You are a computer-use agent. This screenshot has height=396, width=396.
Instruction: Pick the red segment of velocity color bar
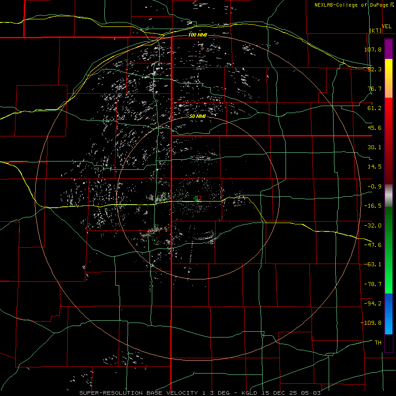pos(389,141)
